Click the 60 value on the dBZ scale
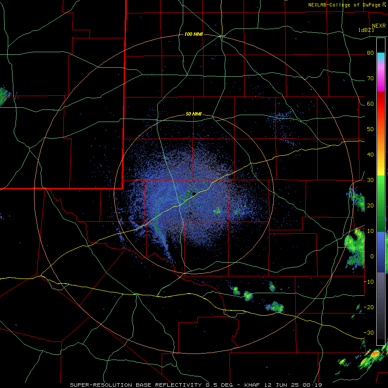388x388 pixels. [370, 103]
